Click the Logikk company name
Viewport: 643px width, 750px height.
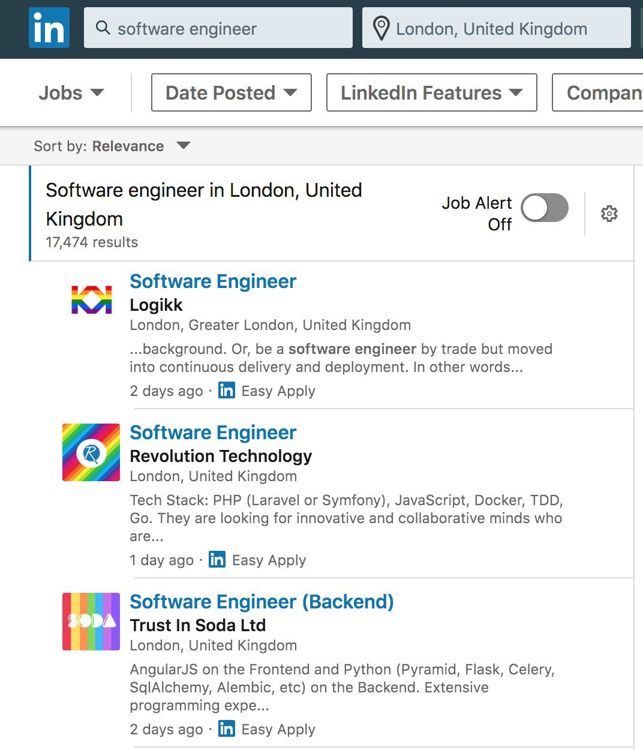pos(156,305)
